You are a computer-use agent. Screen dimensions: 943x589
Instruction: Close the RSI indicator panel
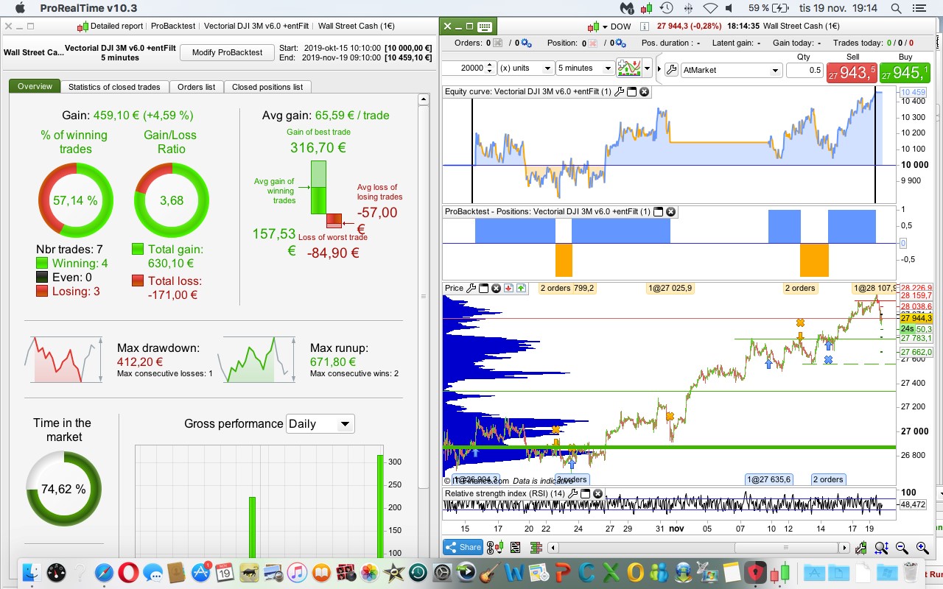click(597, 493)
